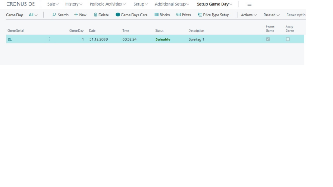Click the Search magnifier icon

pos(54,15)
